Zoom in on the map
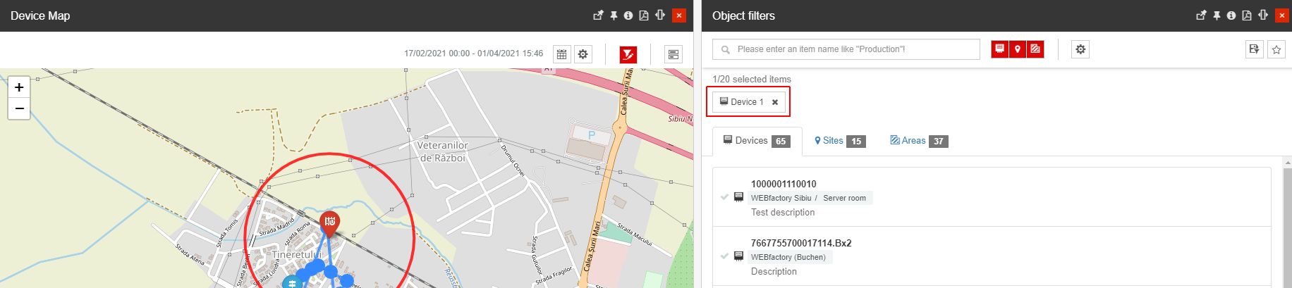Image resolution: width=1292 pixels, height=288 pixels. [x=19, y=87]
